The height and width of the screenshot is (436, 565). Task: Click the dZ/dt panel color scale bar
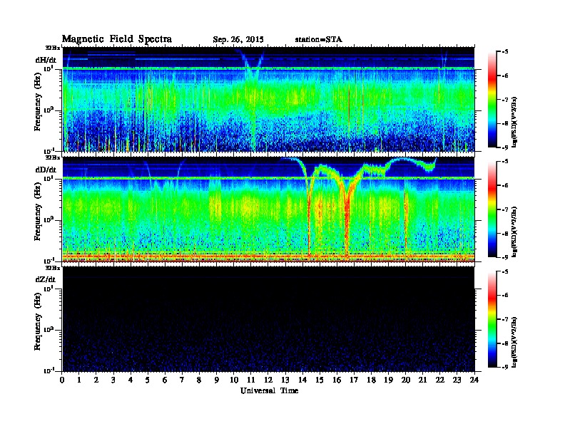(492, 319)
